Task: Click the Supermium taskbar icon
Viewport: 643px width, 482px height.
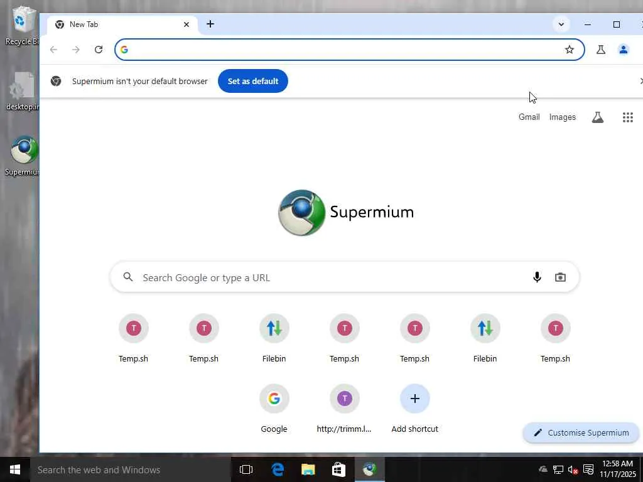Action: coord(369,469)
